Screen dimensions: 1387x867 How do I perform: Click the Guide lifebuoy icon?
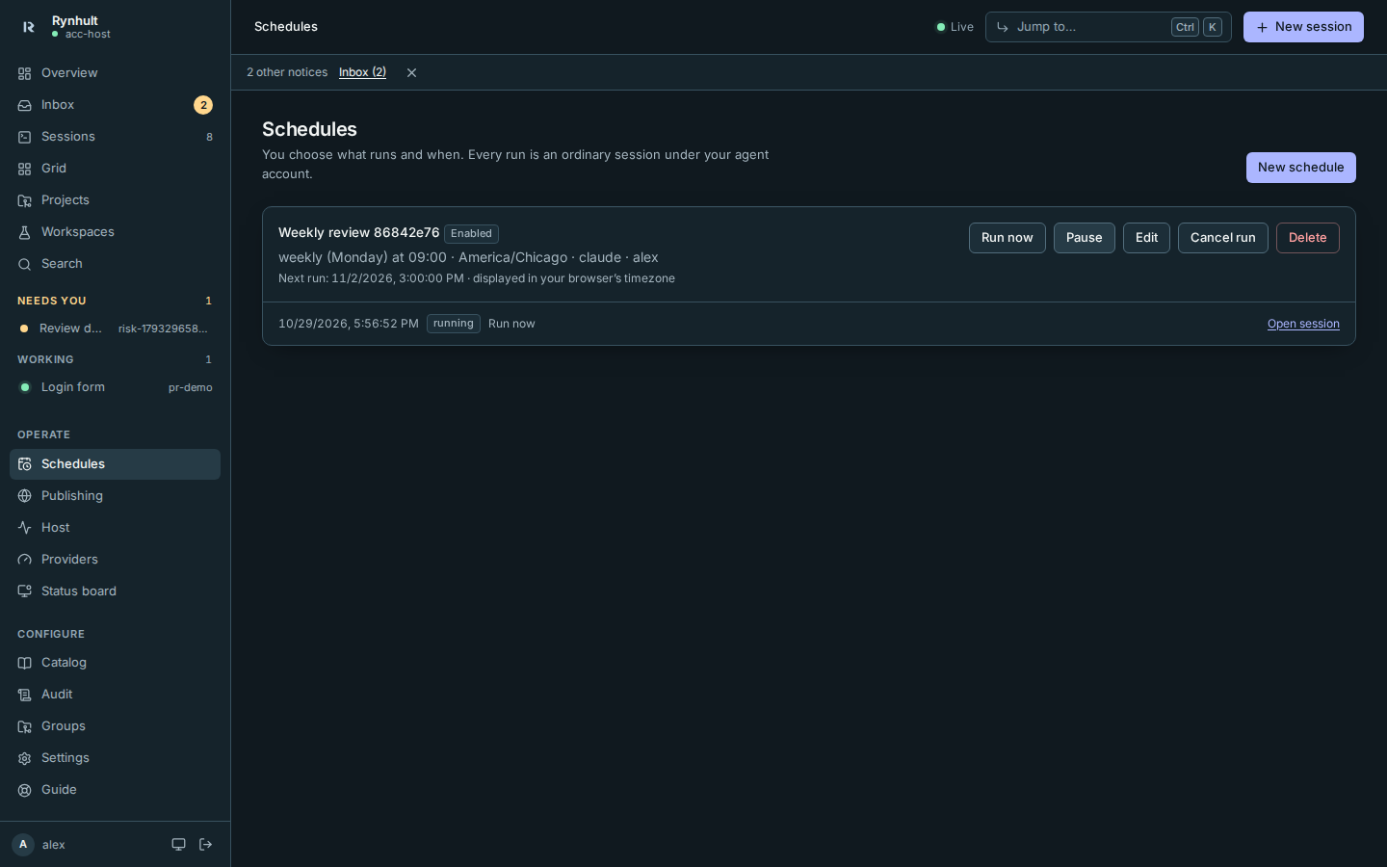coord(25,790)
